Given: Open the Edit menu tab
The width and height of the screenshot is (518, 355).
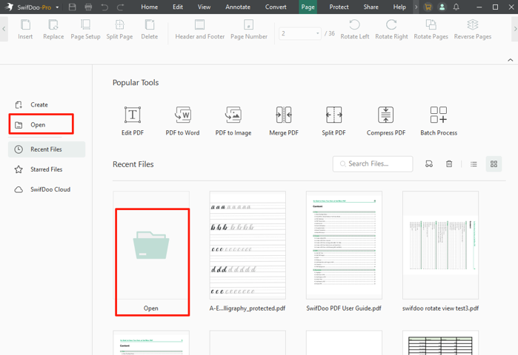Looking at the screenshot, I should pos(178,7).
